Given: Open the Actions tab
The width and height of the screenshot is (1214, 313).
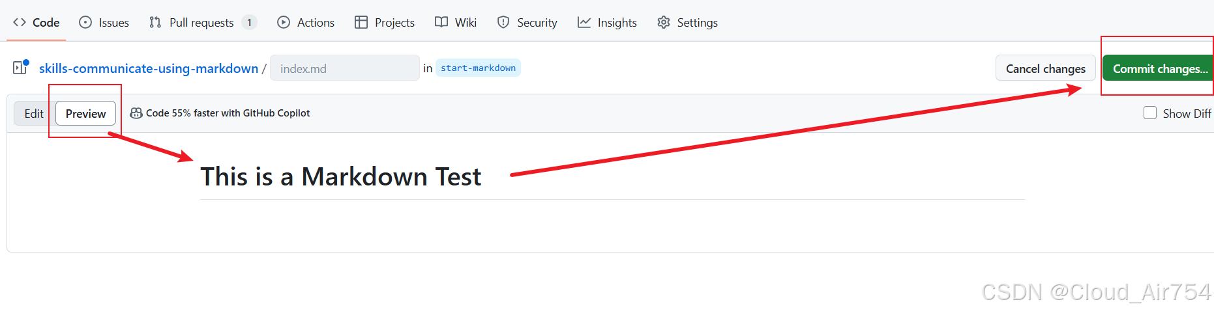Looking at the screenshot, I should (x=306, y=22).
